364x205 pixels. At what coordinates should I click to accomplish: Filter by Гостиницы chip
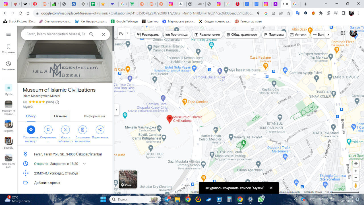pos(177,34)
